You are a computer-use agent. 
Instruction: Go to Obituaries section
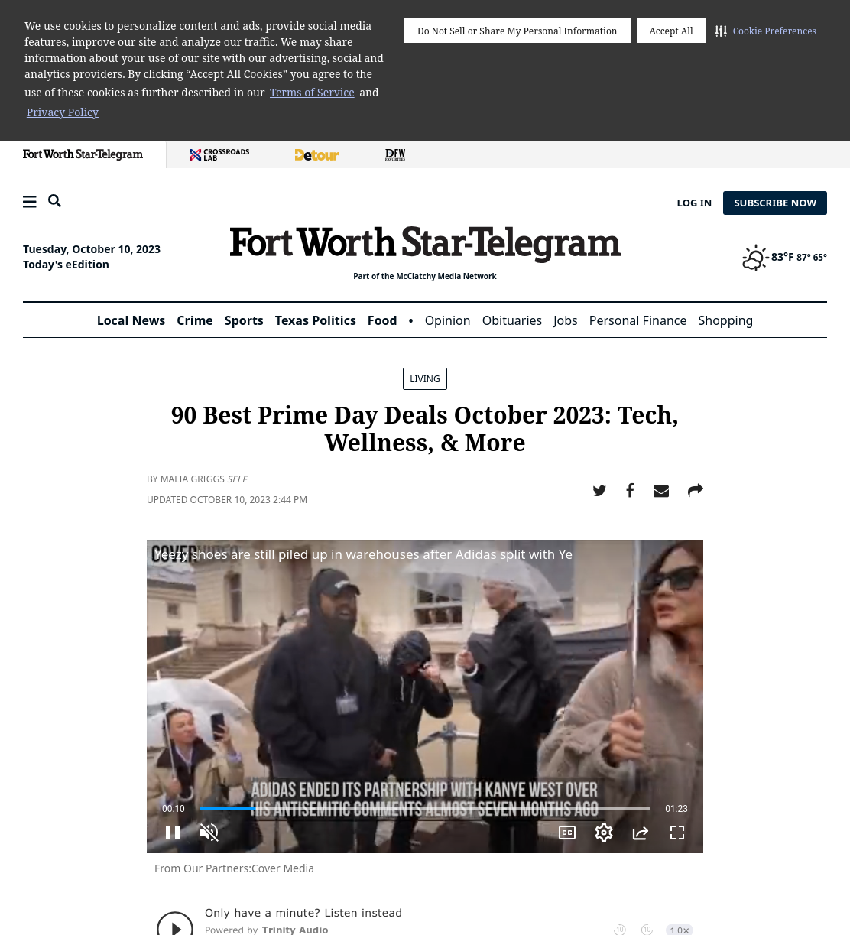click(x=512, y=320)
